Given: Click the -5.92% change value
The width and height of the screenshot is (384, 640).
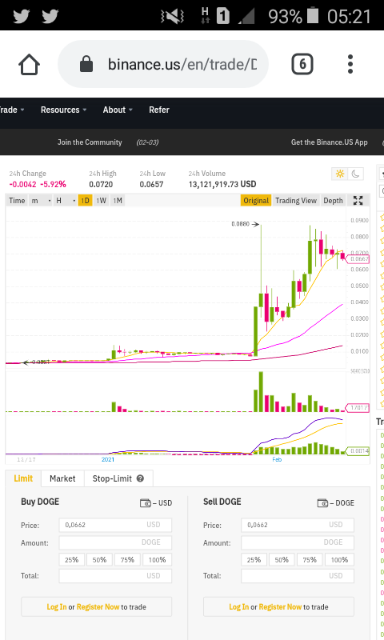Looking at the screenshot, I should pos(53,184).
